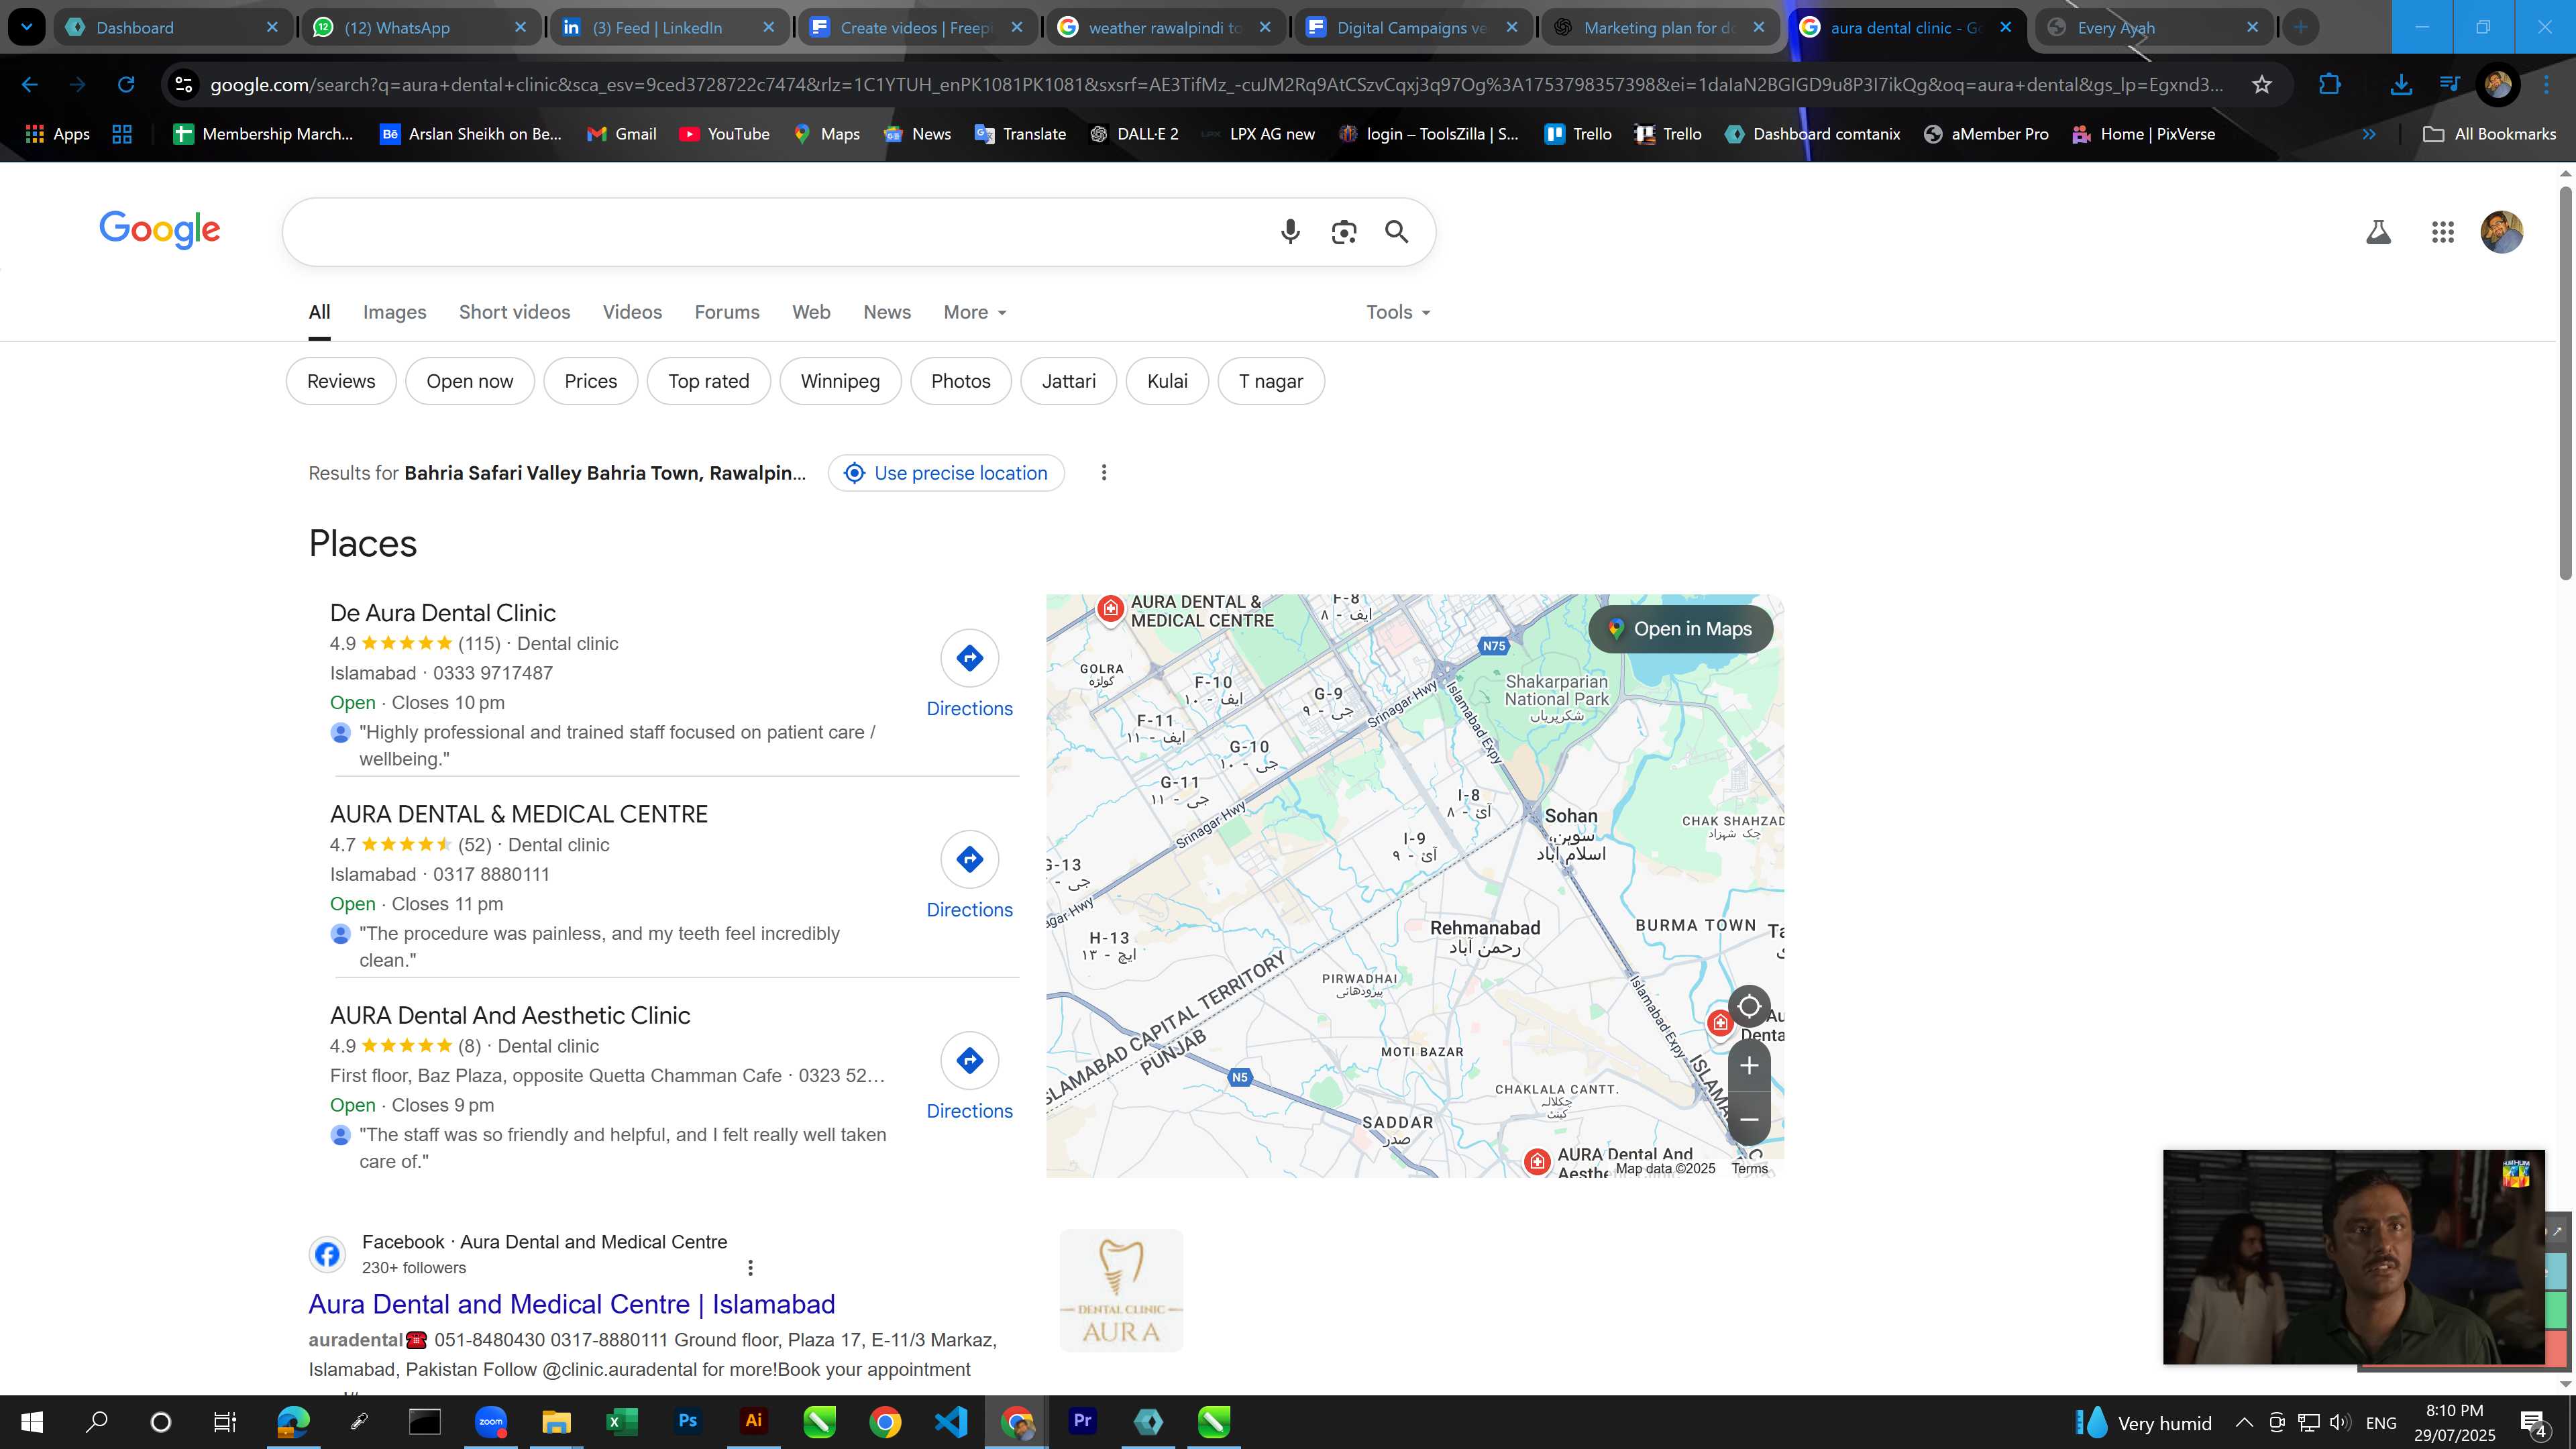Go back to previous page
Image resolution: width=2576 pixels, height=1449 pixels.
[30, 85]
